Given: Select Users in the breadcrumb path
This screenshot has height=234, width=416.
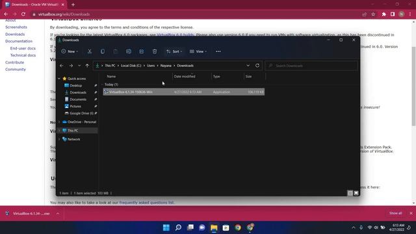Looking at the screenshot, I should 151,66.
